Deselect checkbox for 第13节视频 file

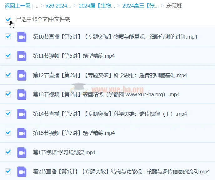click(8, 94)
